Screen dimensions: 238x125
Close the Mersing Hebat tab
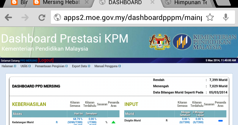[87, 2]
